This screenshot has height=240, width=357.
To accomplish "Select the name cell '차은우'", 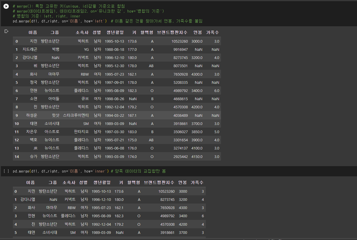I will [x=32, y=132].
